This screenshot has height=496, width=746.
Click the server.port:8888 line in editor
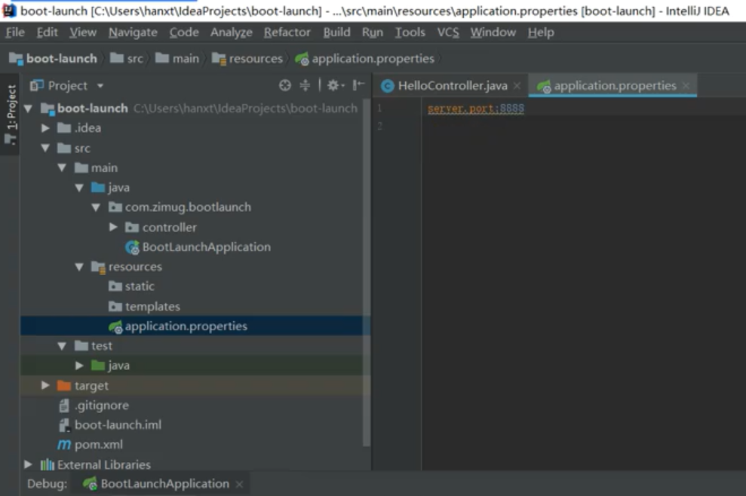[476, 109]
